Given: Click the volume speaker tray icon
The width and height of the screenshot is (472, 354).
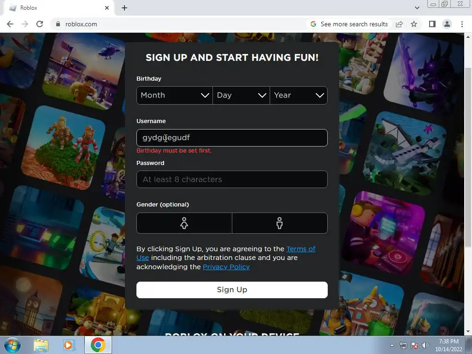Looking at the screenshot, I should pos(425,345).
